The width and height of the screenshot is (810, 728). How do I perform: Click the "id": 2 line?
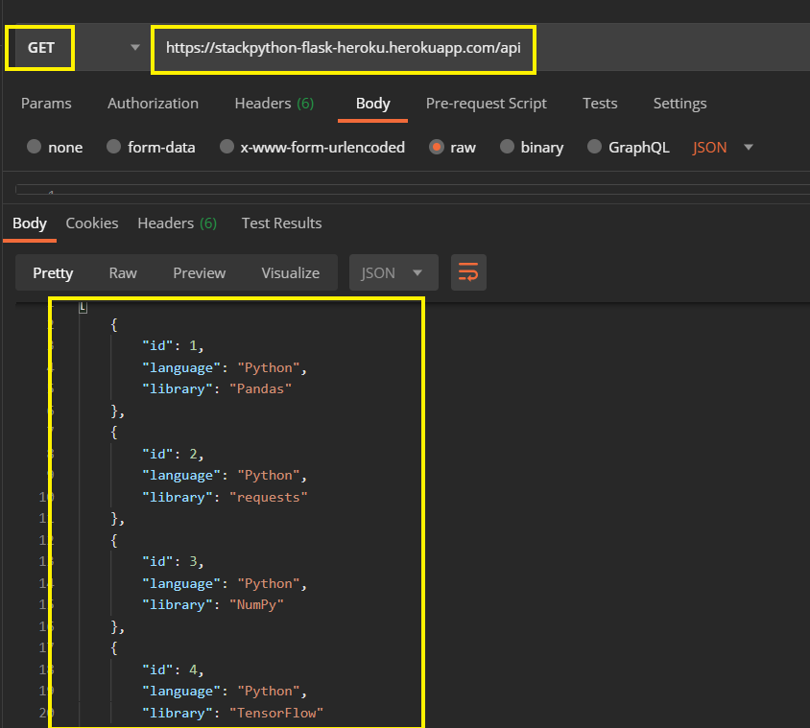(x=173, y=454)
